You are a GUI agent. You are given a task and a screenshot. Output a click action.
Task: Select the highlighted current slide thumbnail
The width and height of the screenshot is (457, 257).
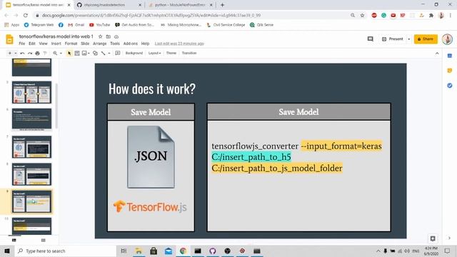tap(31, 201)
